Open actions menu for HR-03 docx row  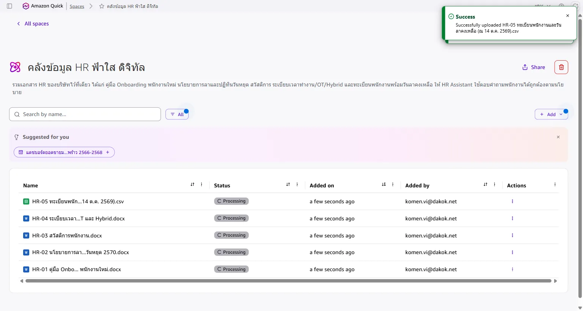pyautogui.click(x=512, y=236)
